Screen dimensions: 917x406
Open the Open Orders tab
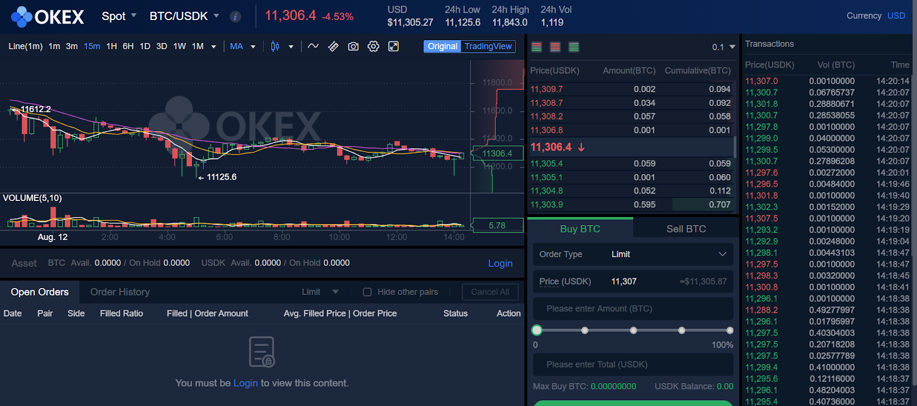40,292
